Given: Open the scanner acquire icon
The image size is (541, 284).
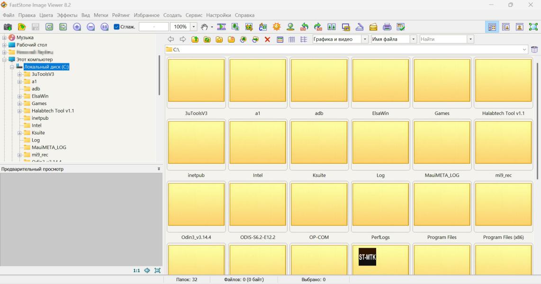Looking at the screenshot, I should pyautogui.click(x=360, y=27).
